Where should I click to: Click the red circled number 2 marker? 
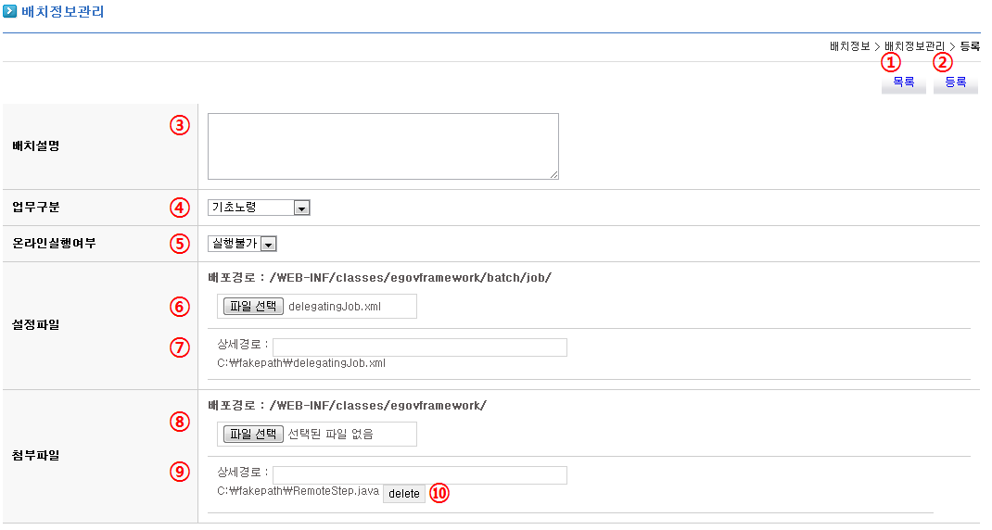point(942,62)
